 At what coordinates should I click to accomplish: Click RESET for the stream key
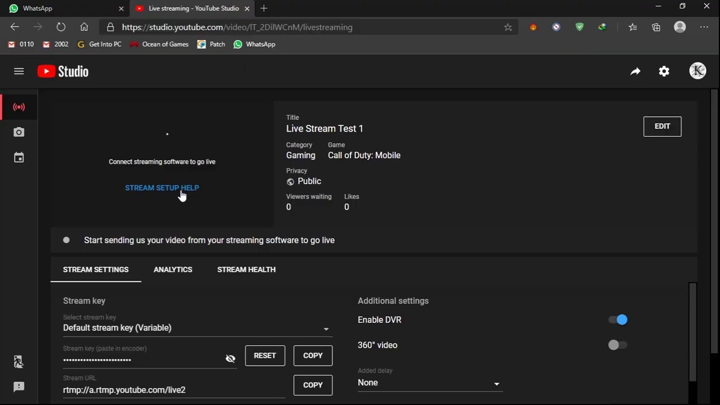click(x=265, y=355)
